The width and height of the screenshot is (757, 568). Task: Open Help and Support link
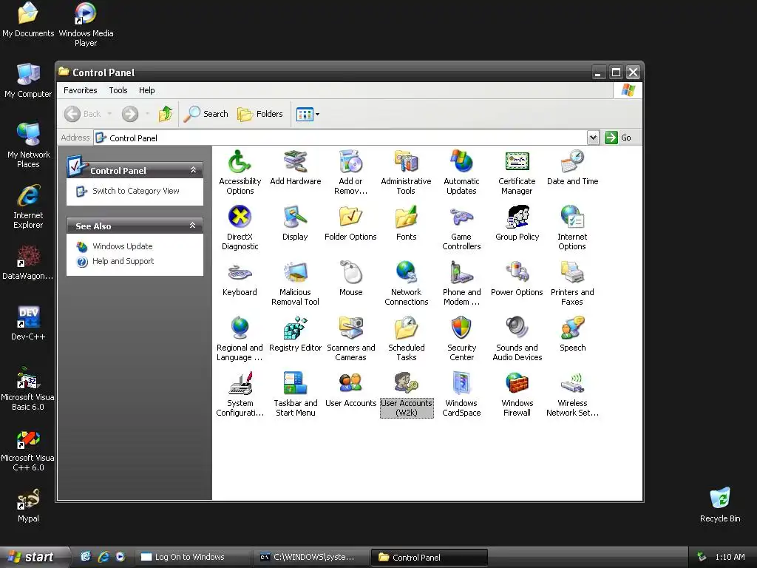tap(123, 261)
